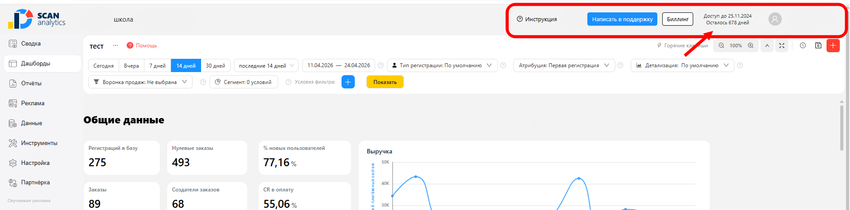Select the Сегодня period
This screenshot has width=850, height=210.
(x=104, y=65)
